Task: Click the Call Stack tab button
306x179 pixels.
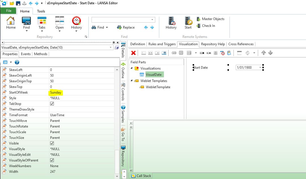Action: (141, 176)
